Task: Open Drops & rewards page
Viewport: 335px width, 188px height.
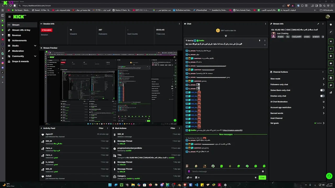Action: [x=22, y=61]
